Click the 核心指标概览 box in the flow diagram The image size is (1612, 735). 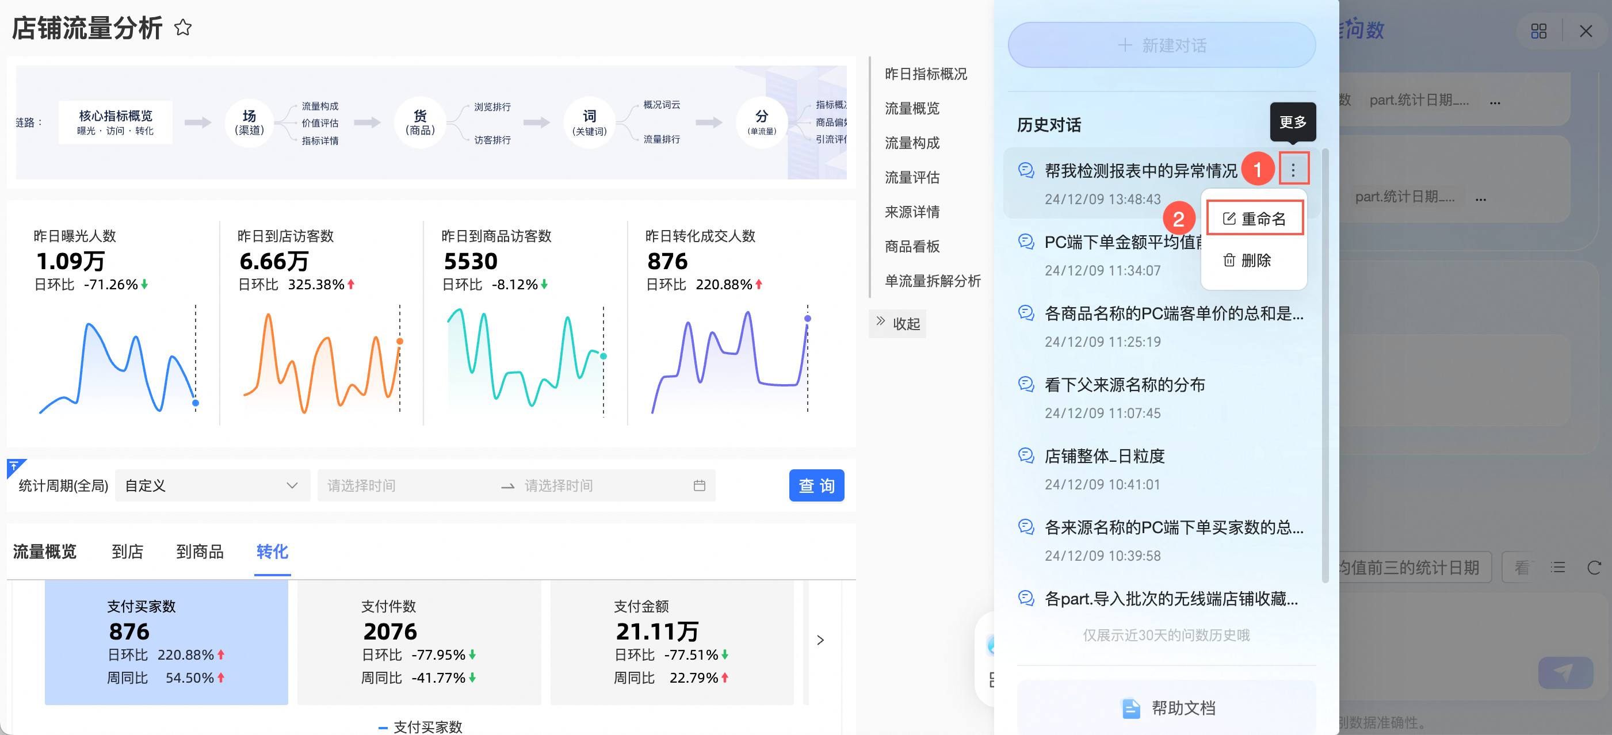(x=115, y=122)
